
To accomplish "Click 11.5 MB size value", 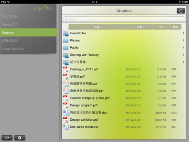I will coord(161,77).
